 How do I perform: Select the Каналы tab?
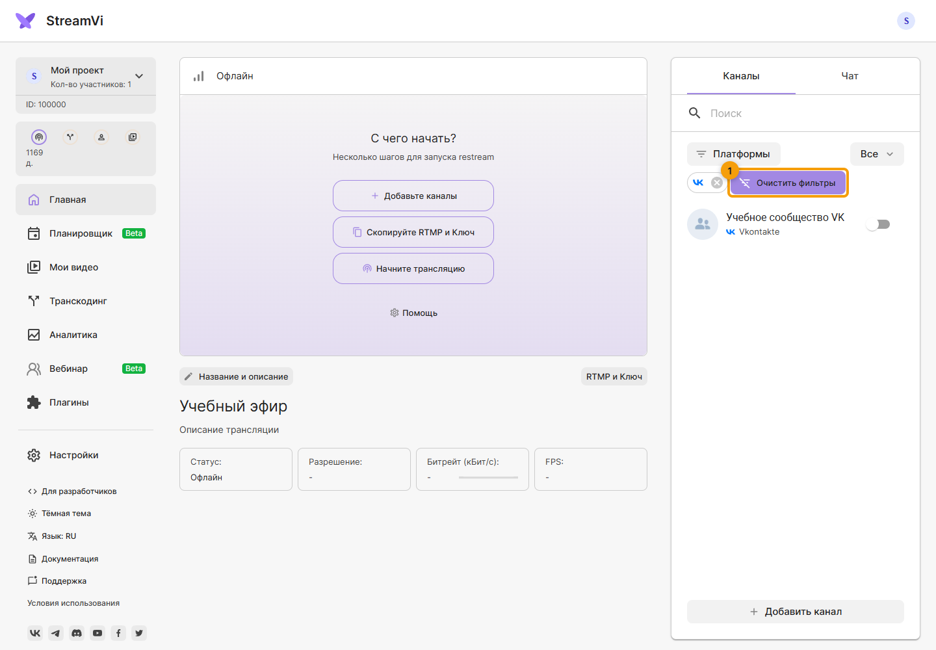[741, 76]
